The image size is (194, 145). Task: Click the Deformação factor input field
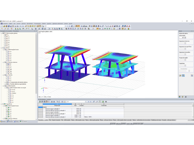182,38
